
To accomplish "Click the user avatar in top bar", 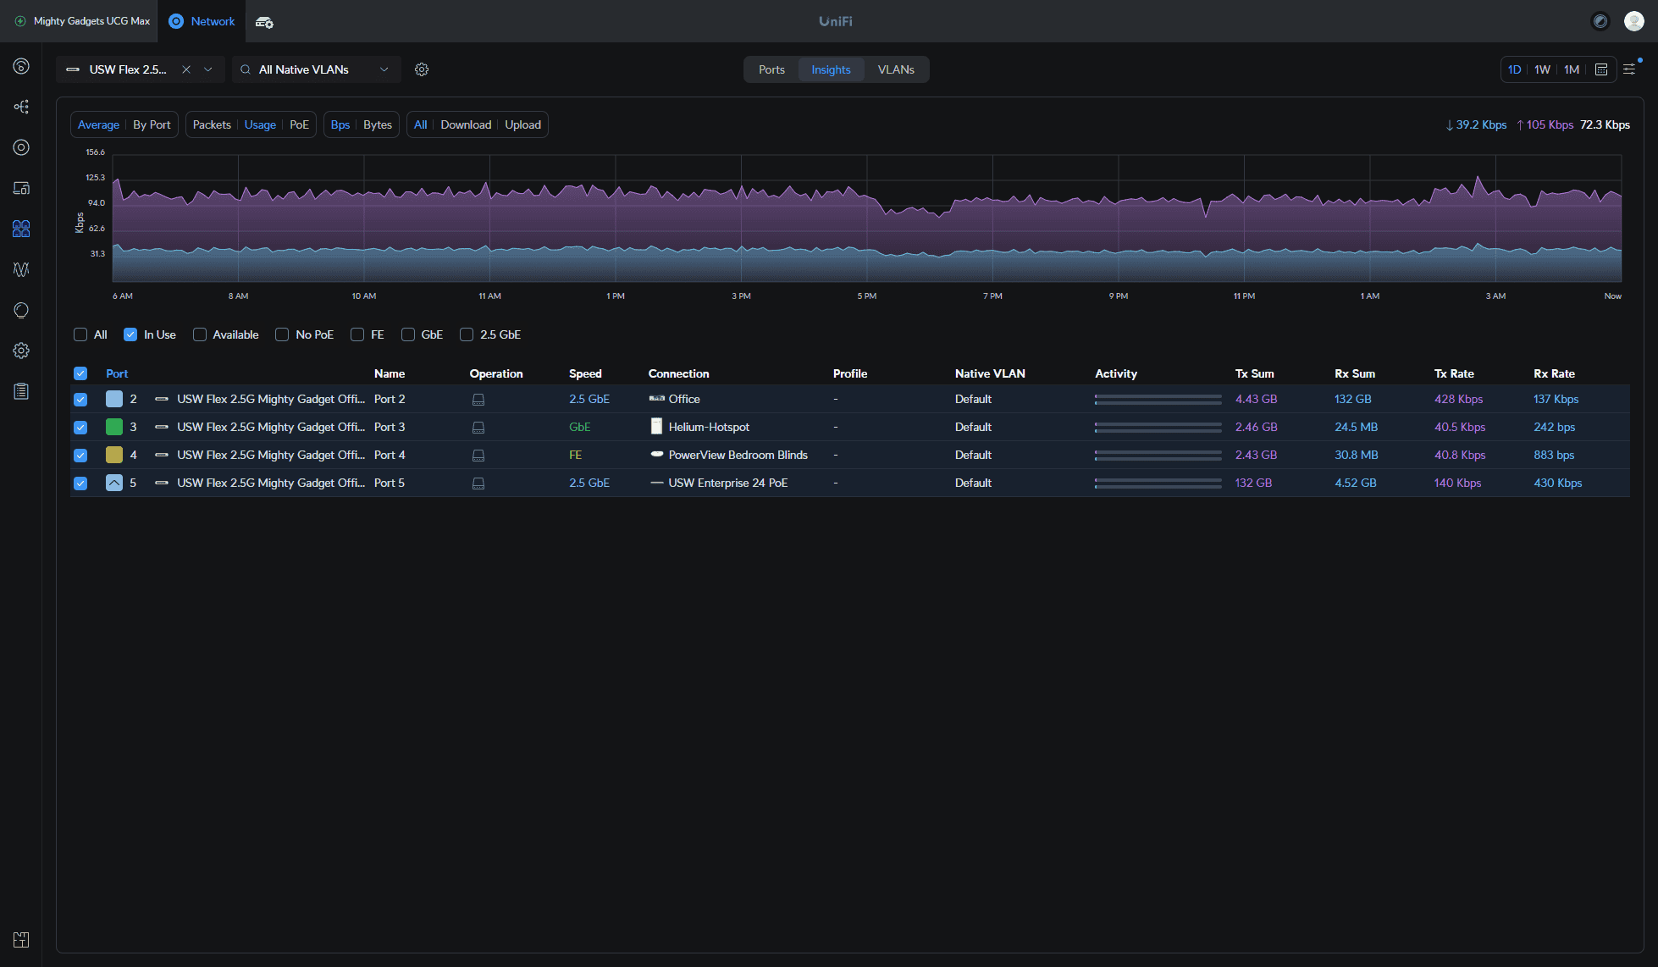I will pyautogui.click(x=1634, y=21).
